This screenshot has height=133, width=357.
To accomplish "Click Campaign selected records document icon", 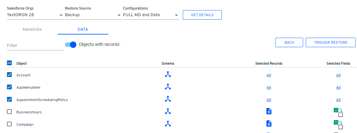I will tap(269, 124).
